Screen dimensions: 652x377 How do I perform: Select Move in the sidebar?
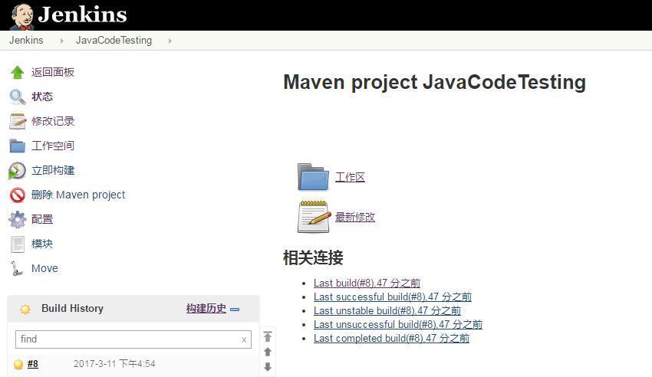tap(45, 268)
